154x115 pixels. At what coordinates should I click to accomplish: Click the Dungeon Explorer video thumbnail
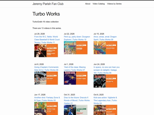pos(76,48)
